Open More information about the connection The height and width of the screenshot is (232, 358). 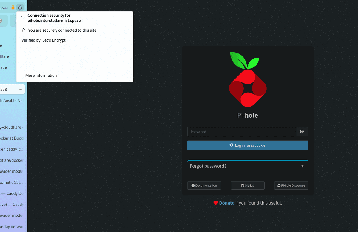pos(41,76)
